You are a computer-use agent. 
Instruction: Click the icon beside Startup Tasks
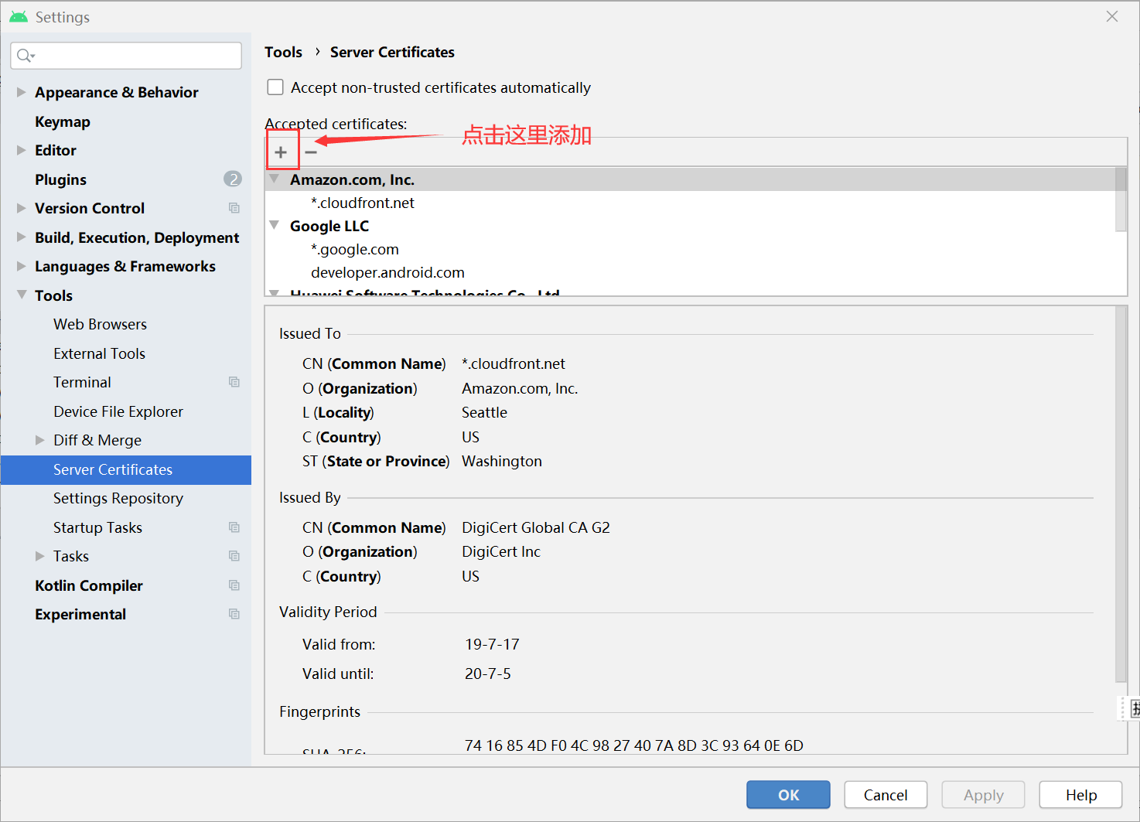[234, 527]
